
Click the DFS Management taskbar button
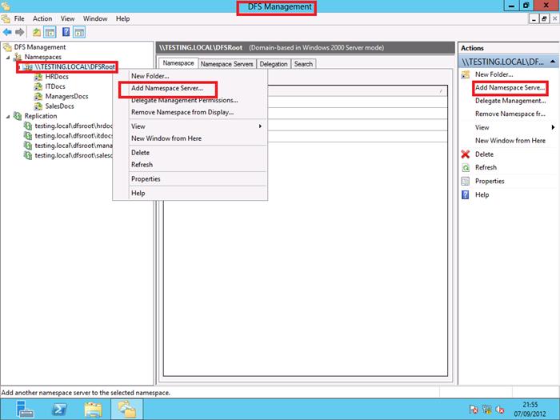pyautogui.click(x=126, y=410)
